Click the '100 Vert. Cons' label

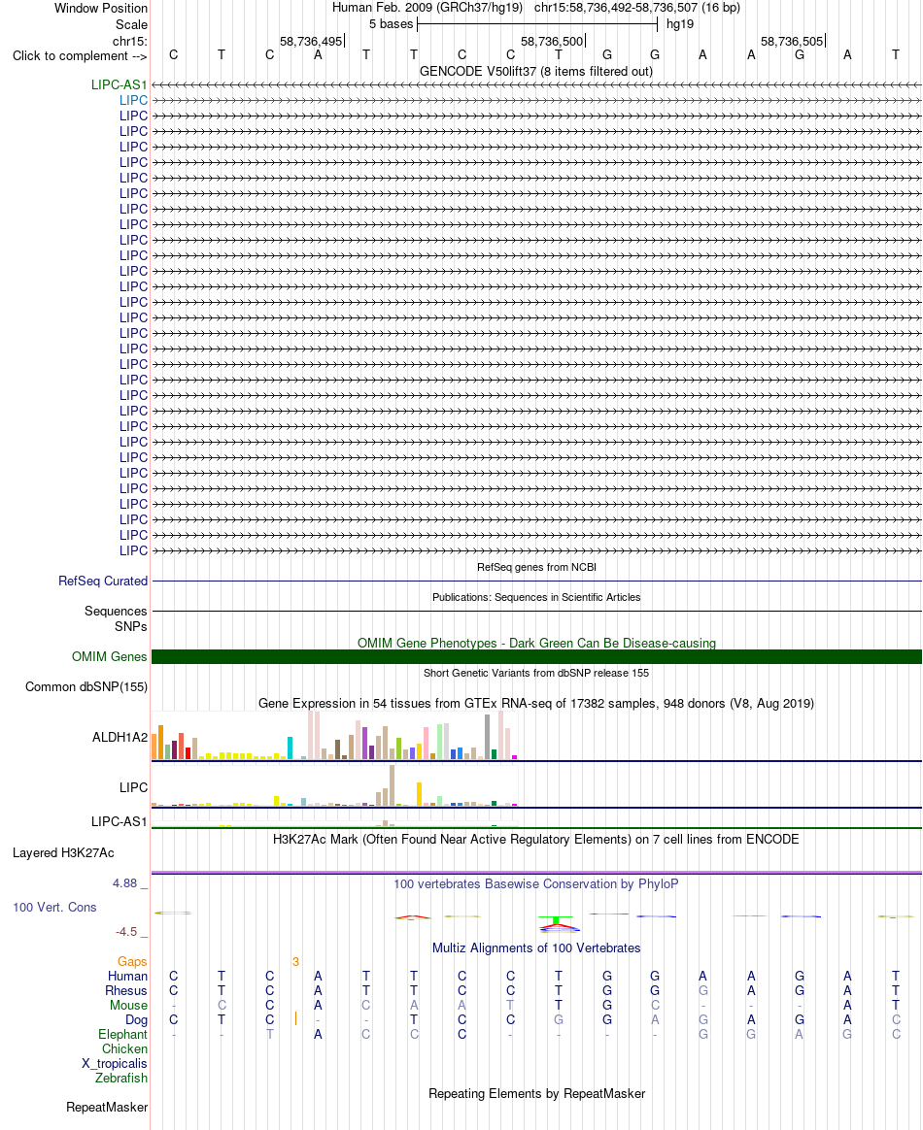point(54,908)
